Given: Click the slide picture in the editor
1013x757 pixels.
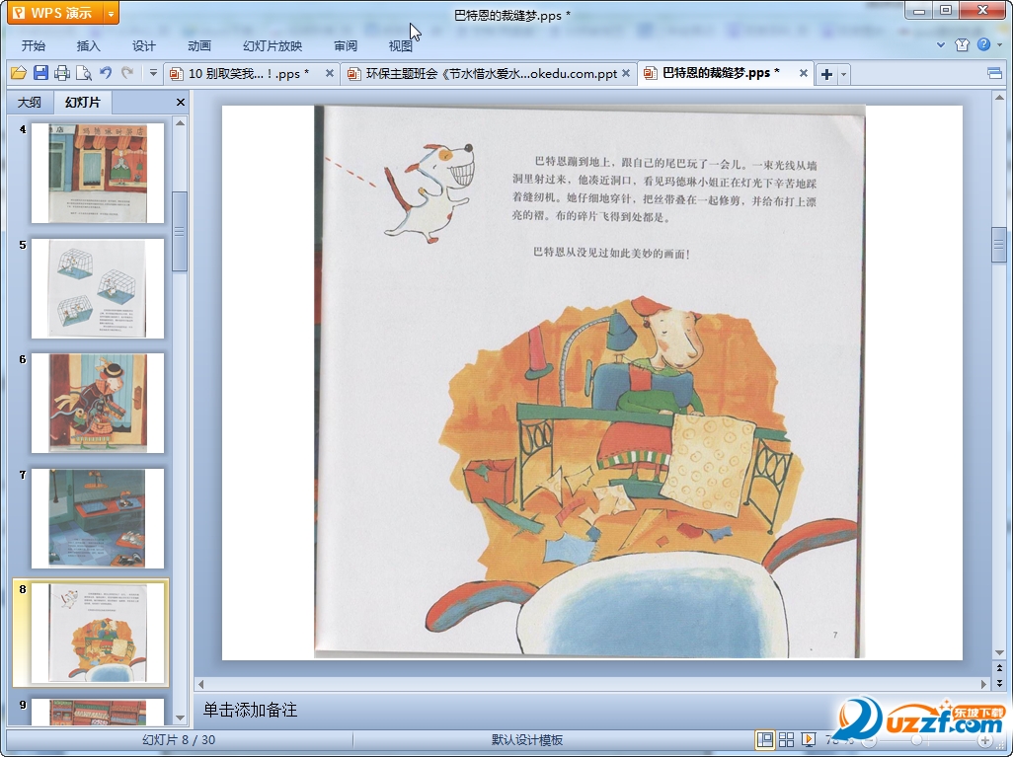Looking at the screenshot, I should [589, 382].
